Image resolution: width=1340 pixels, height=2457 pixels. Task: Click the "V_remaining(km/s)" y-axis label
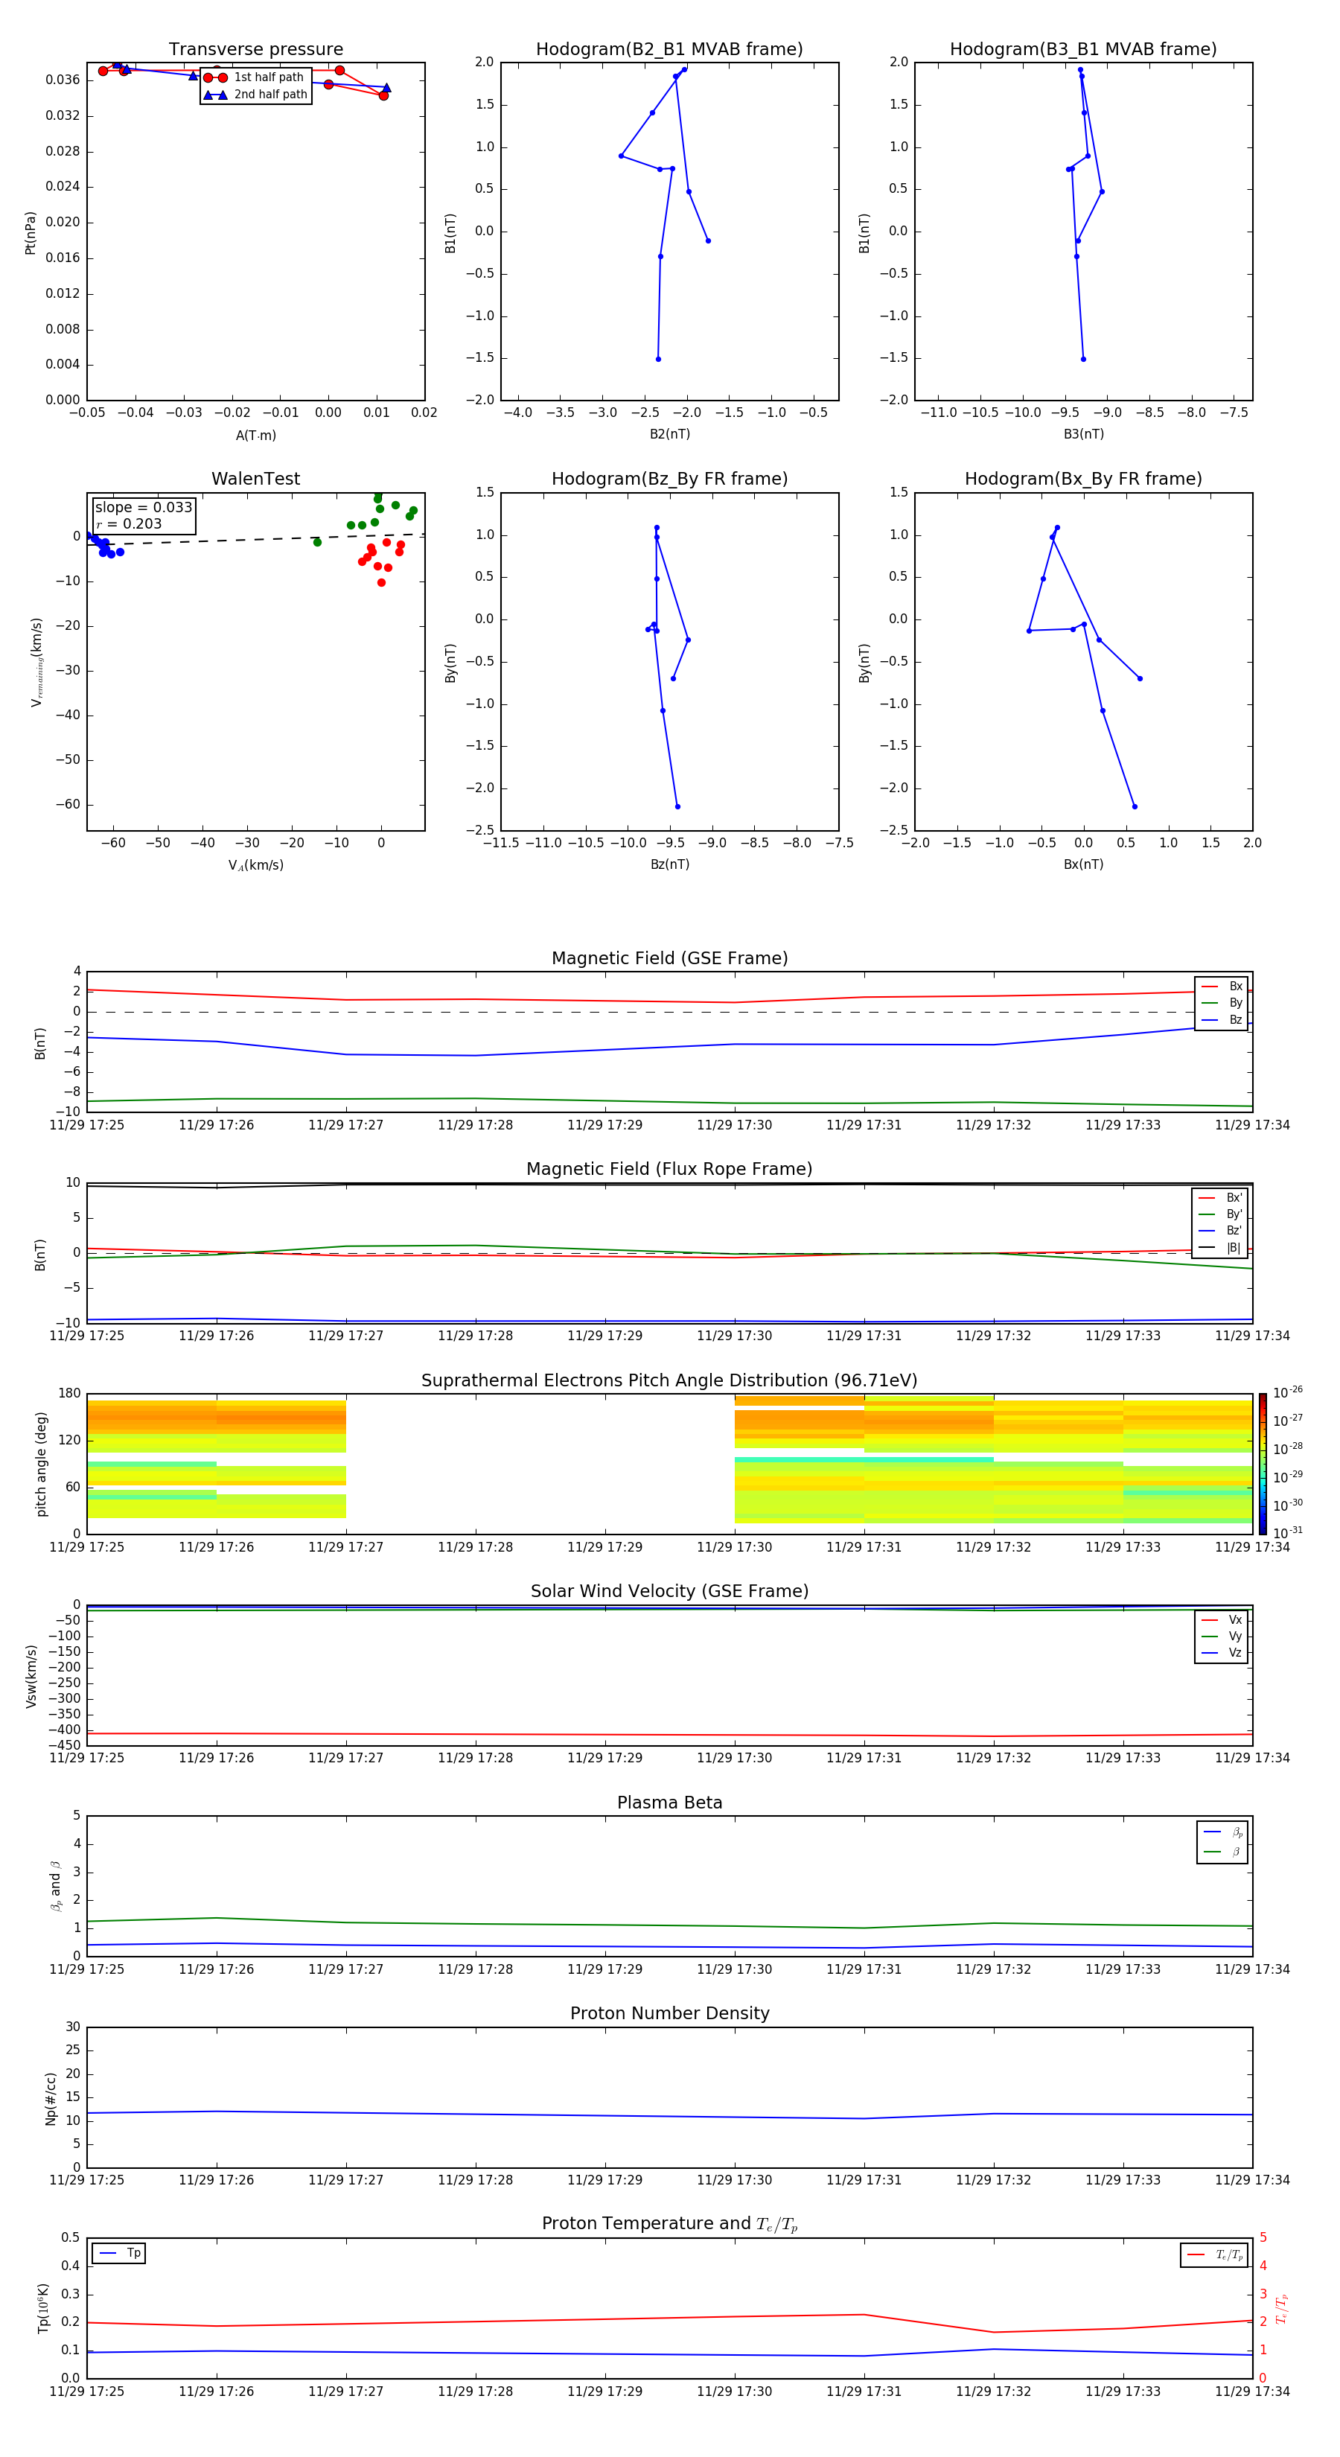[36, 662]
